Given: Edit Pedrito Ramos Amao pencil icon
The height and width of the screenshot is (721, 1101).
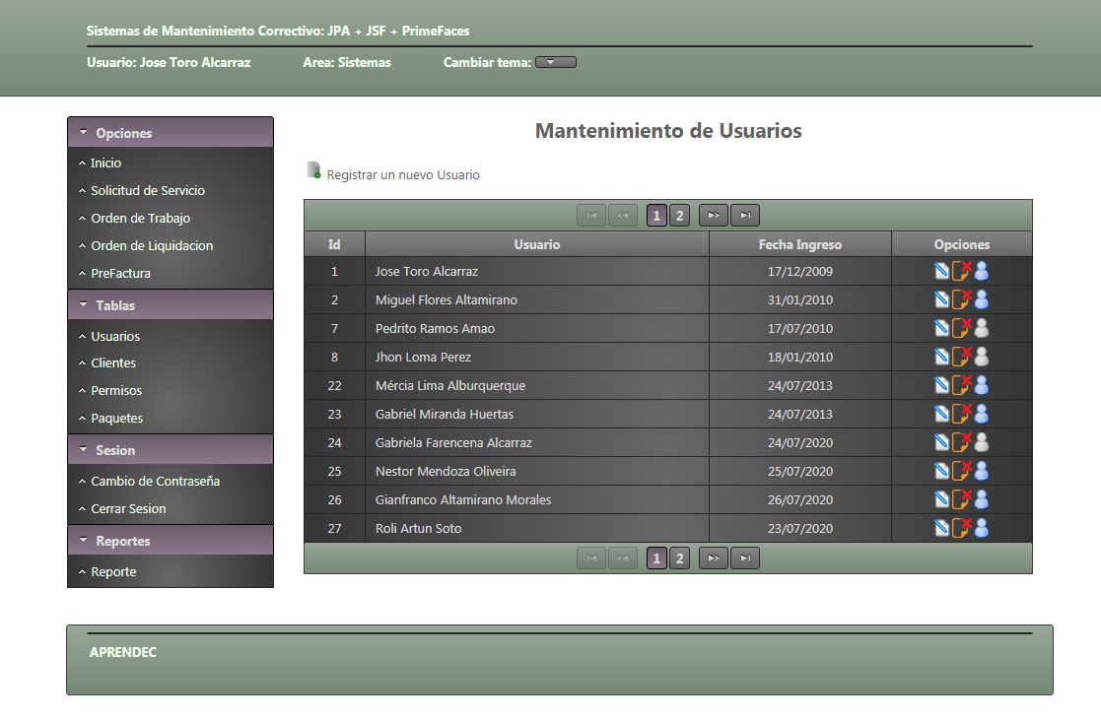Looking at the screenshot, I should point(941,328).
